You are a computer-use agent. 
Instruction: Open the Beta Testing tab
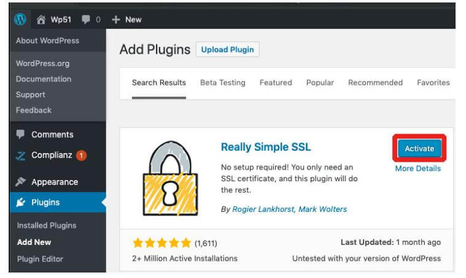(x=223, y=83)
